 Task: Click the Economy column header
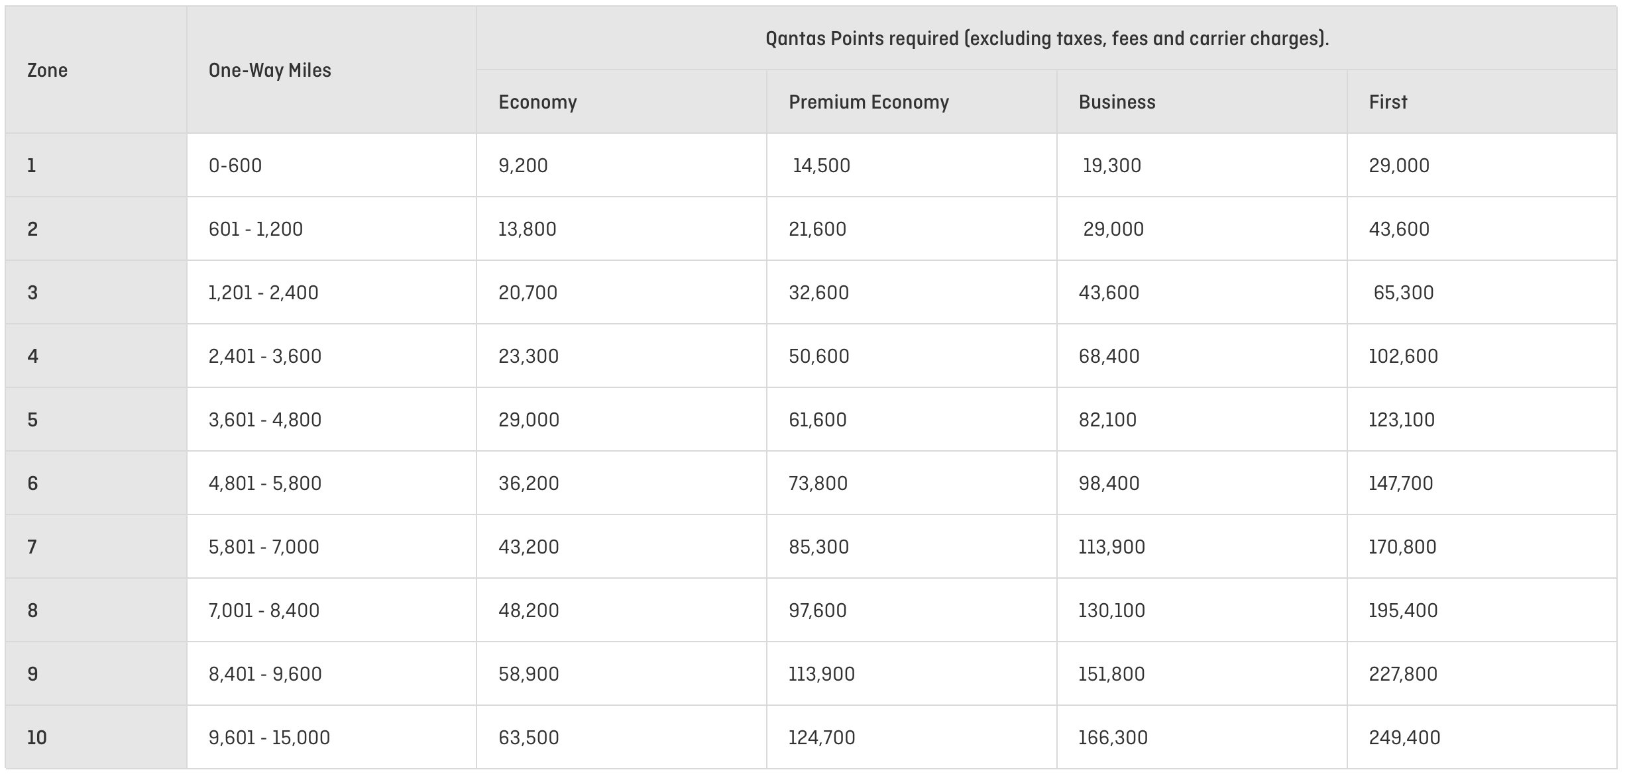point(621,102)
